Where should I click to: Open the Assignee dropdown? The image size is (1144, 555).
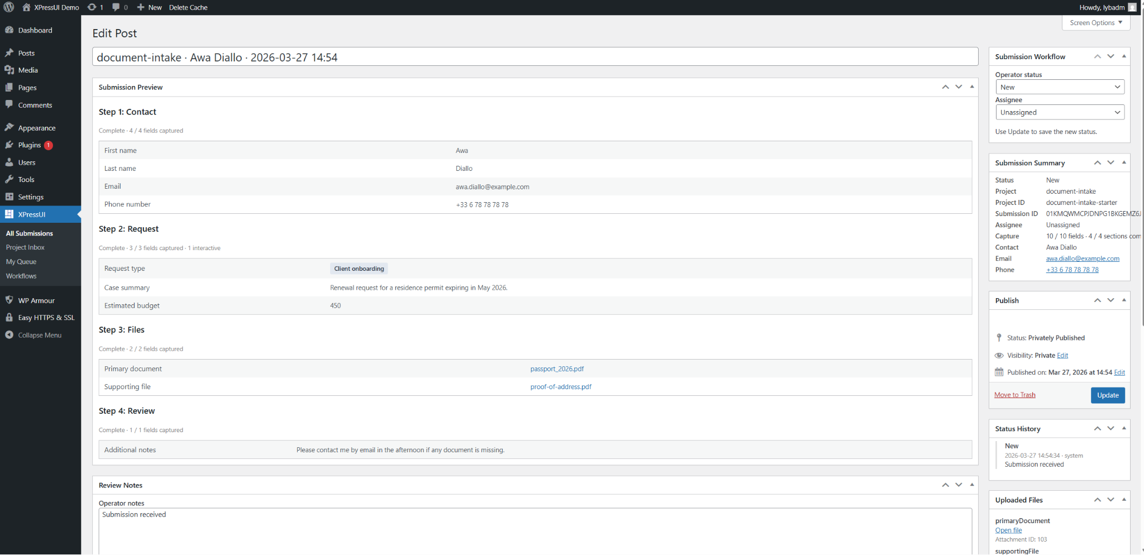pyautogui.click(x=1059, y=112)
